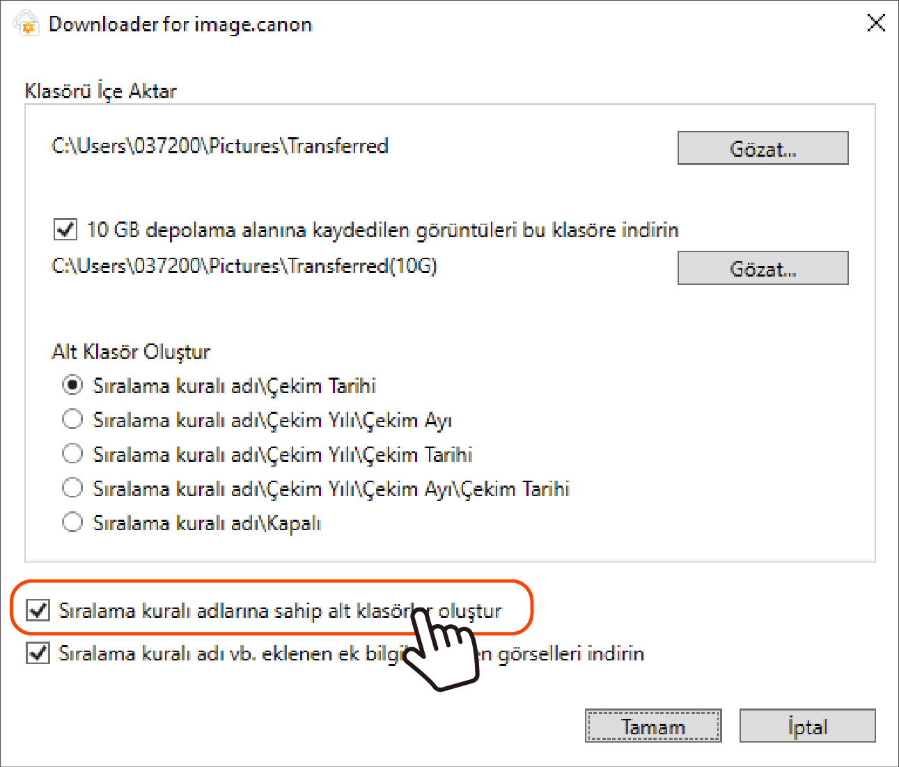Choose Sıralama kuralı adı\Çekim Yılı\Çekim Ayı
The image size is (899, 767).
[72, 419]
